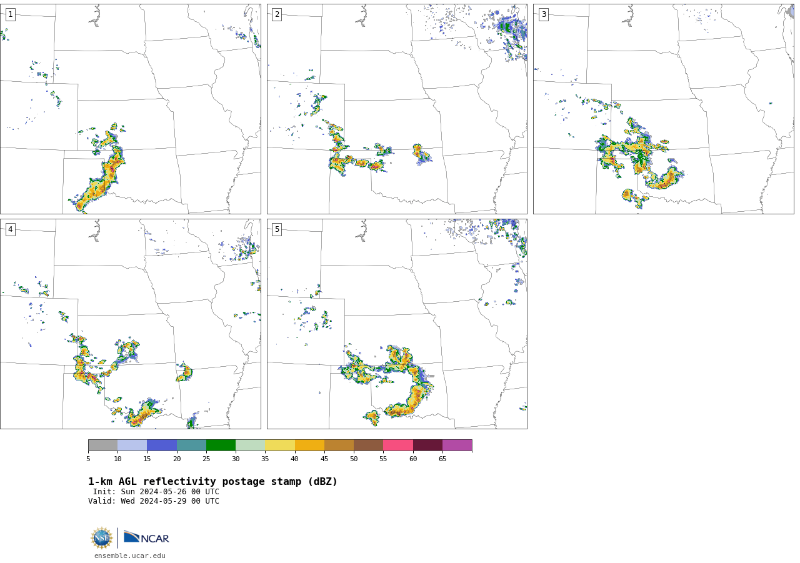Click the colorbar tick label 65
Viewport: 800px width, 563px height.
click(442, 459)
